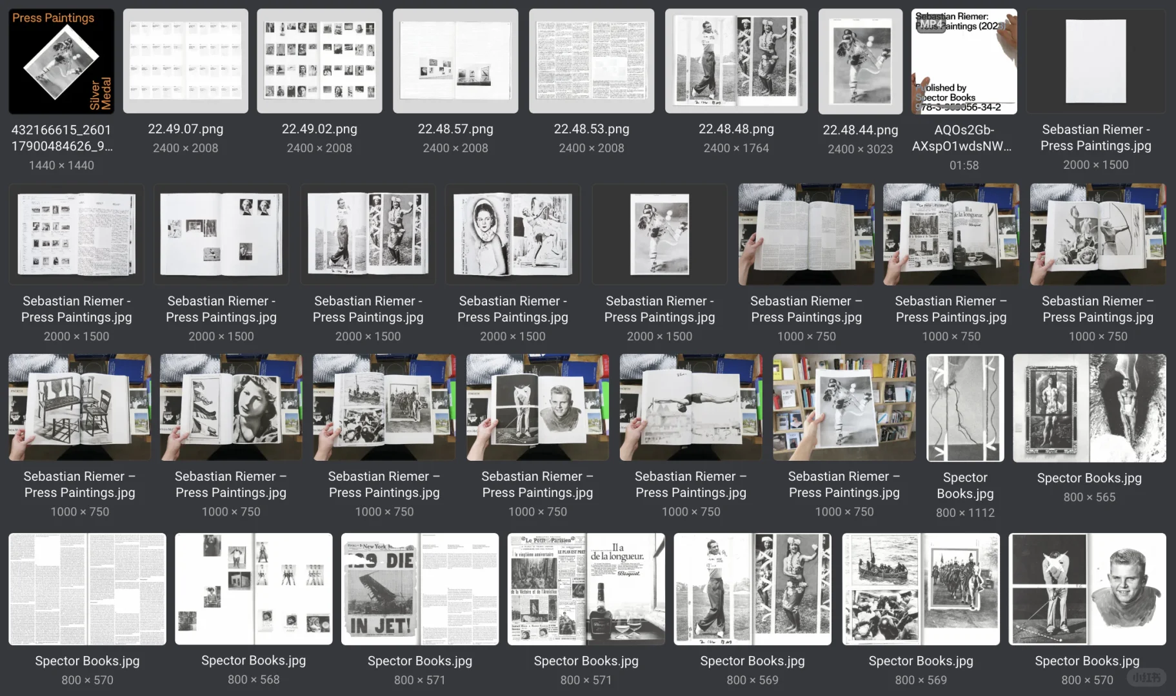
Task: Click the 2400 × 3023 dimension label
Action: coord(861,149)
